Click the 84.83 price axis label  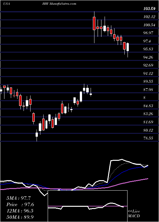[149, 106]
